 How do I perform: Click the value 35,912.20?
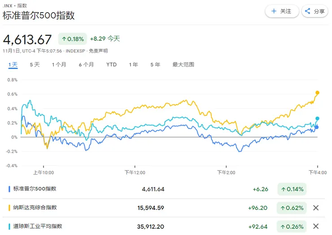(151, 226)
